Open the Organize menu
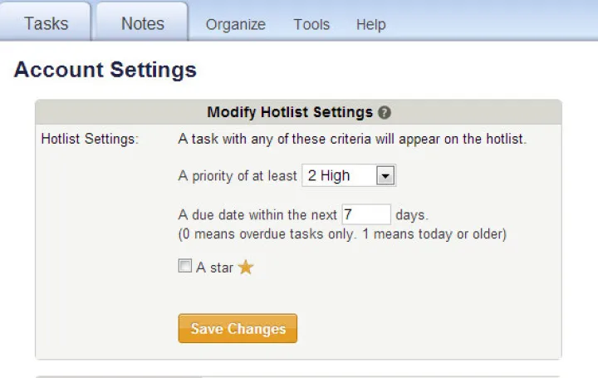 (236, 24)
